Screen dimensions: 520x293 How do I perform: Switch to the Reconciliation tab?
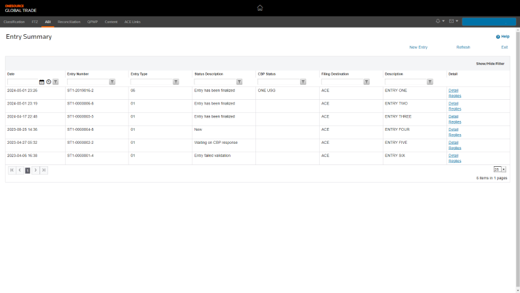tap(69, 22)
